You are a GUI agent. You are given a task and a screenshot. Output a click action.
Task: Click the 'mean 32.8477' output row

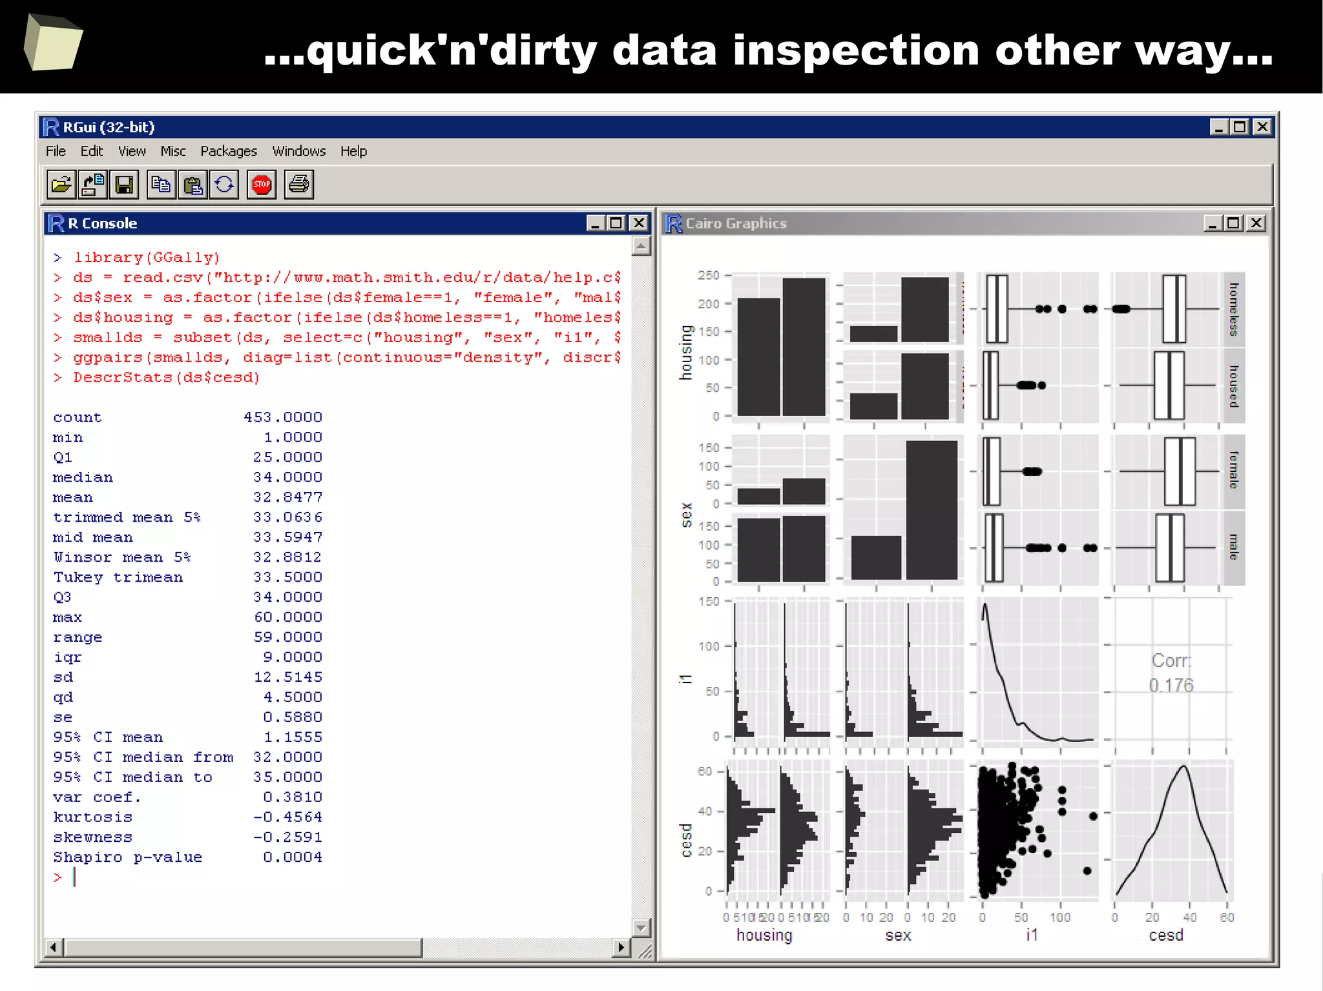pos(187,498)
